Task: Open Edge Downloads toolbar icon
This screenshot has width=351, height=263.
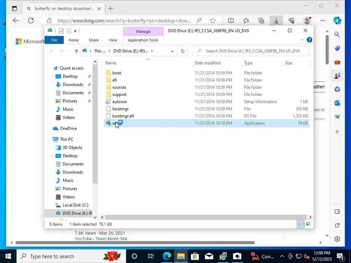Action: pyautogui.click(x=276, y=21)
